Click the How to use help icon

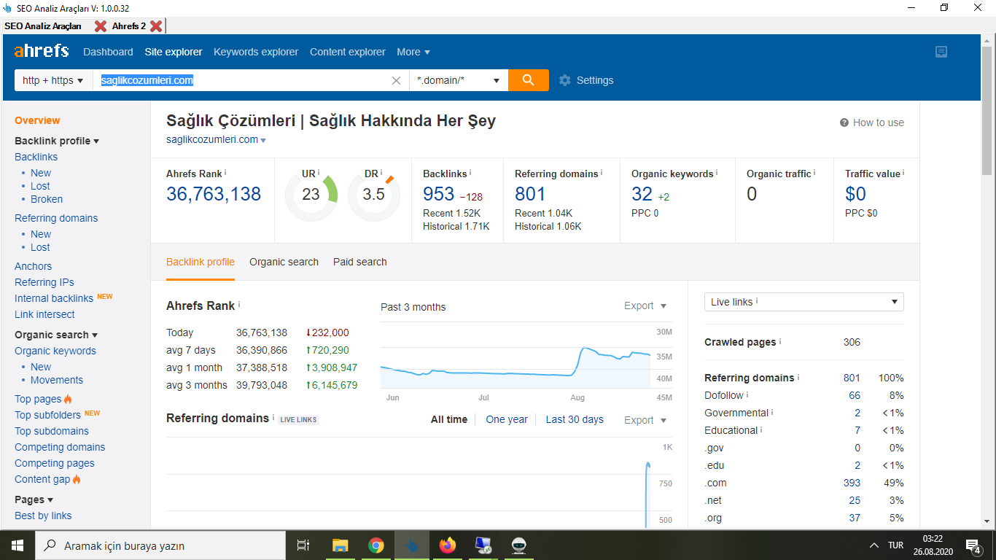(844, 122)
